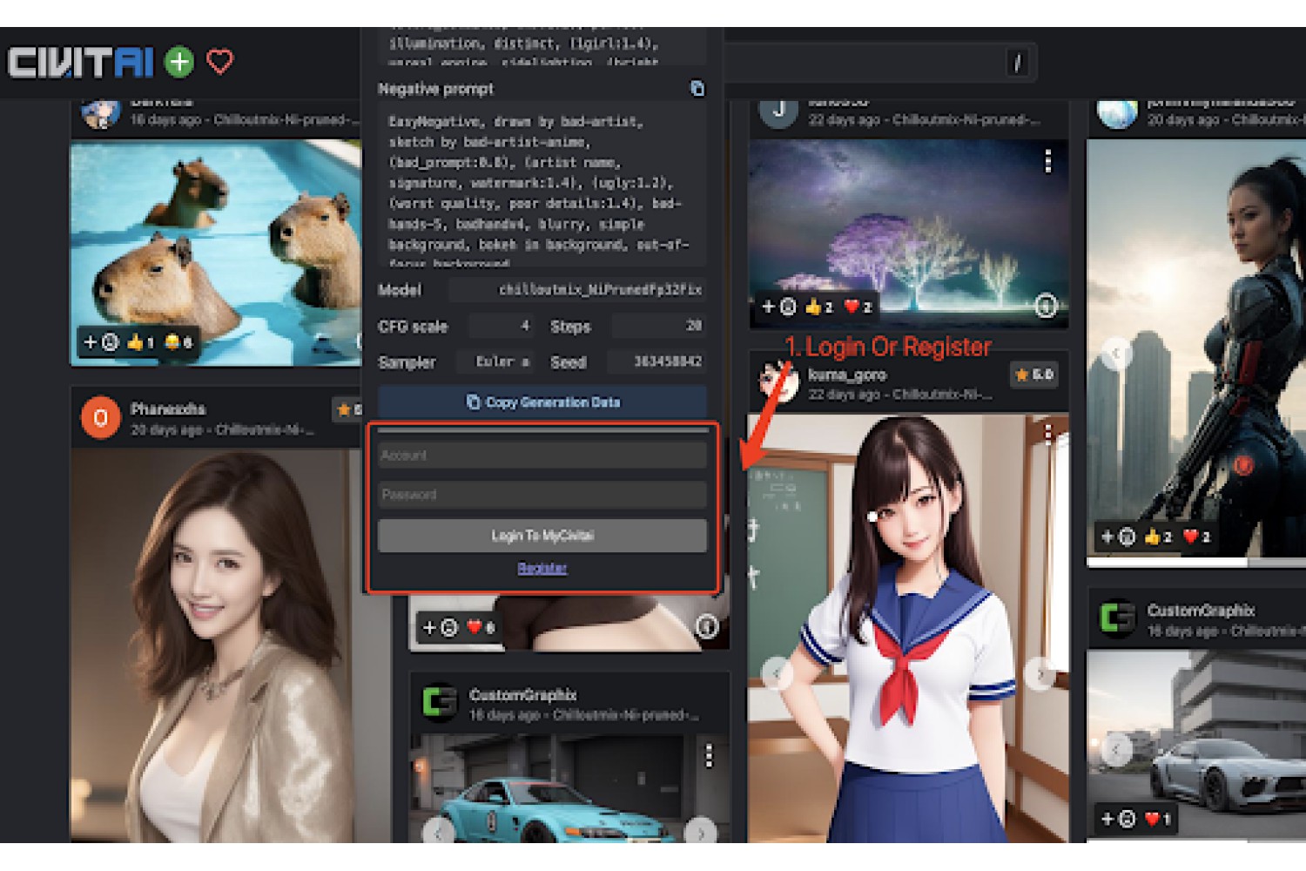Open the Phanexchs username link
The image size is (1306, 871).
click(168, 408)
